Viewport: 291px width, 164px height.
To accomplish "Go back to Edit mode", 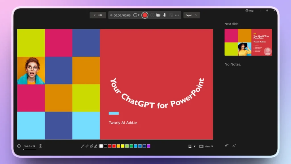I will pos(98,15).
